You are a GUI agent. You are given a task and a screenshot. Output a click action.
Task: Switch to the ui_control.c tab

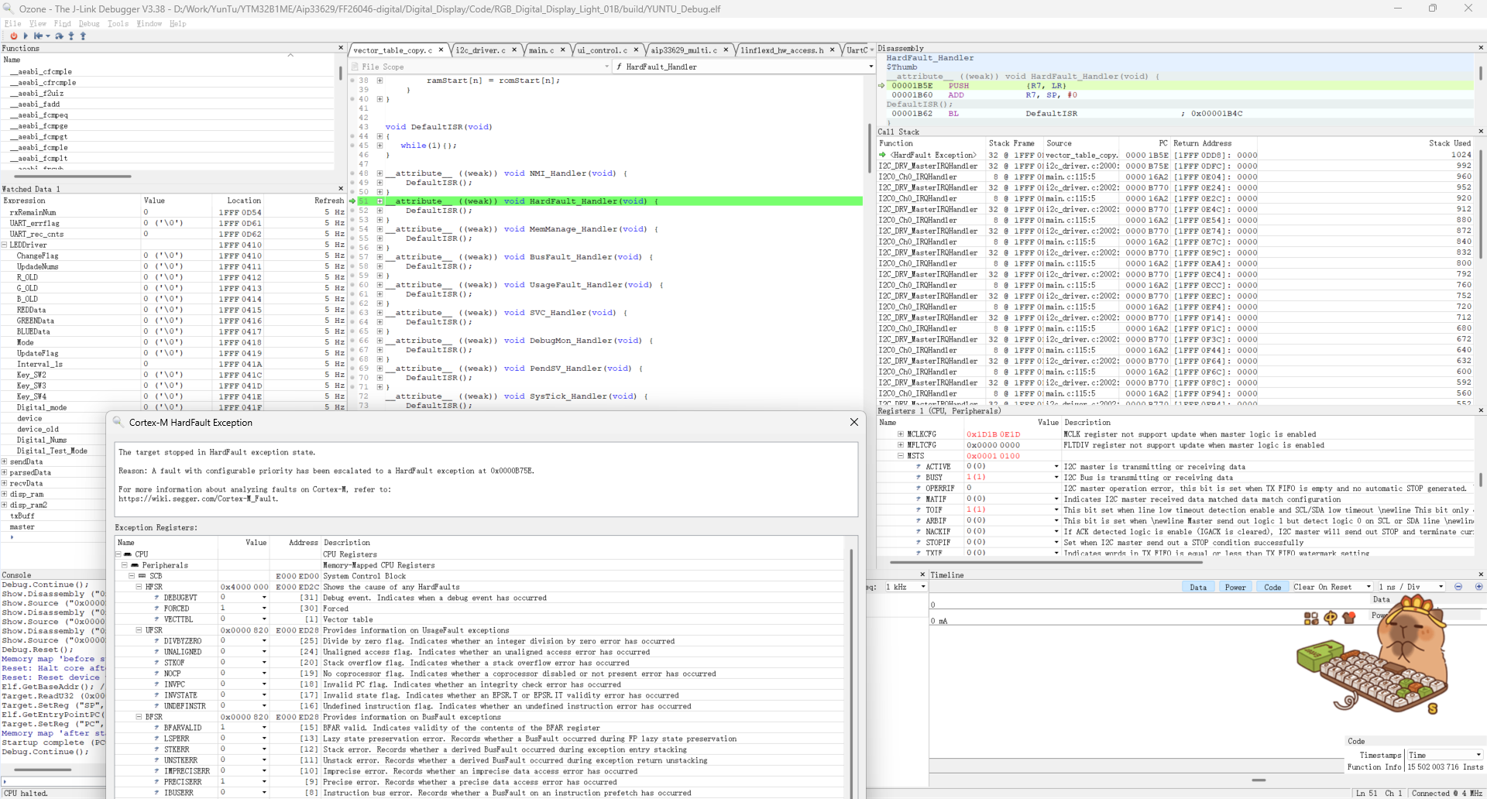(x=603, y=50)
